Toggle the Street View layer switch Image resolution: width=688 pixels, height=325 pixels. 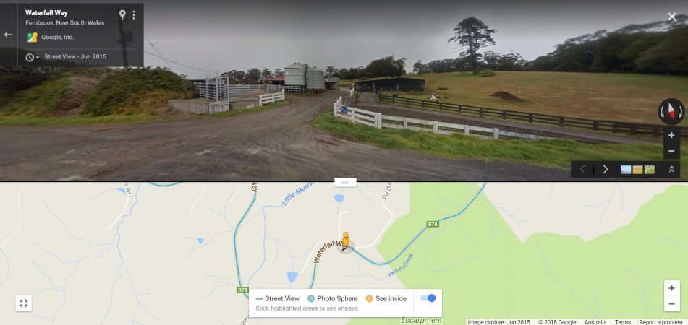click(x=428, y=298)
